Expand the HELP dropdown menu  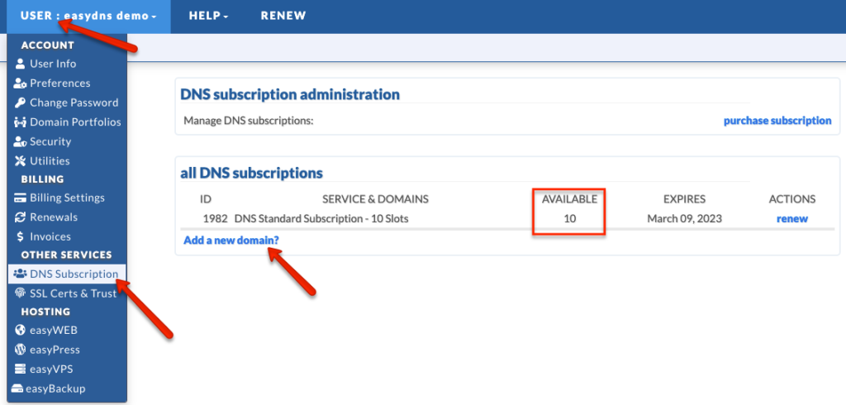(208, 17)
